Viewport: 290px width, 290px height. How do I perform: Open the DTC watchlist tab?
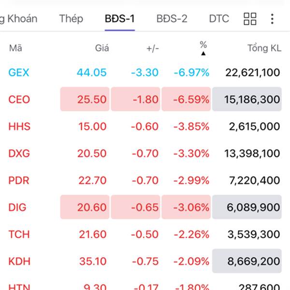tap(219, 19)
